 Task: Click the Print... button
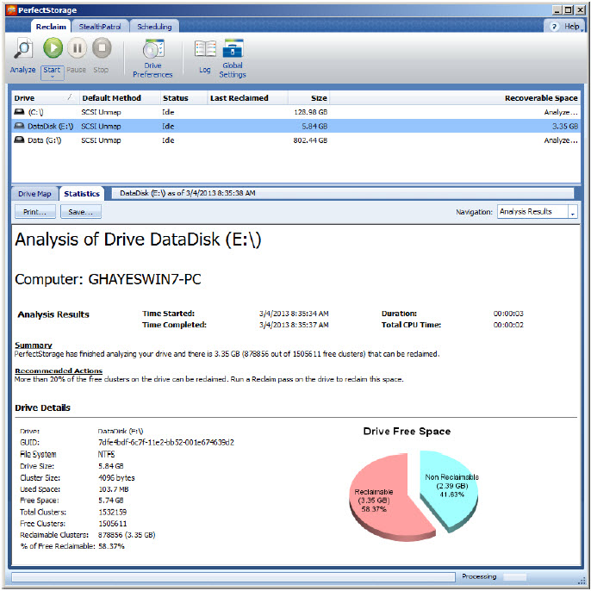pyautogui.click(x=35, y=212)
